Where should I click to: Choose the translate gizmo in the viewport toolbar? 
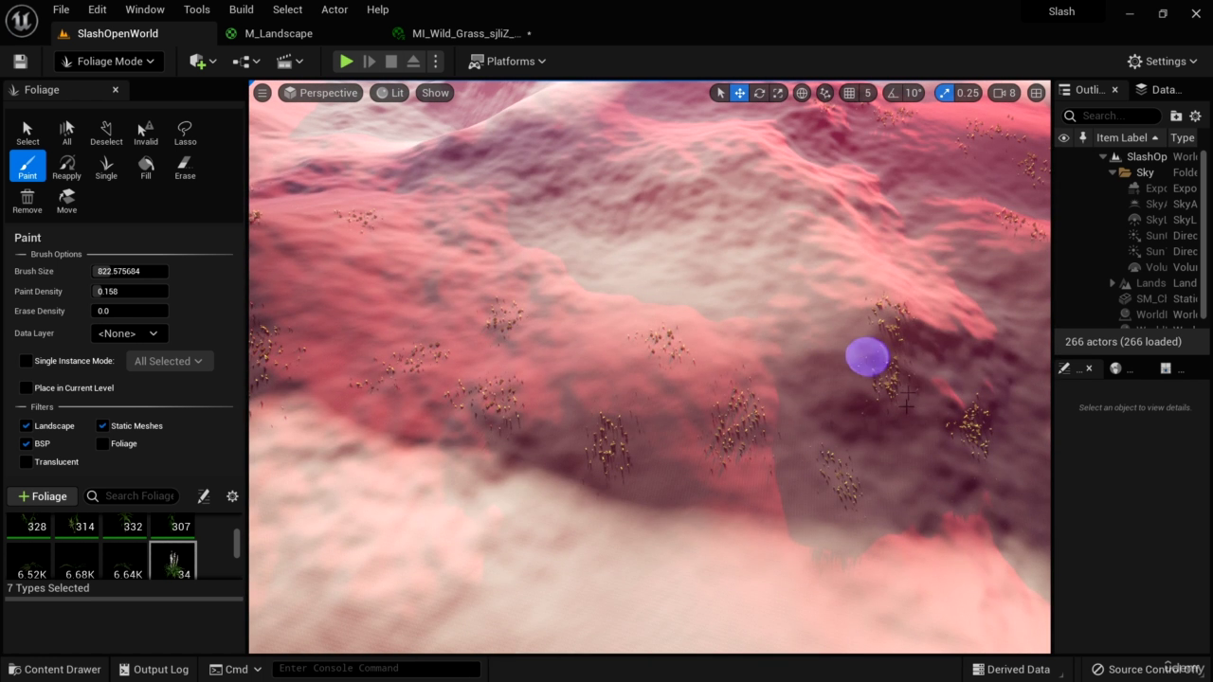point(739,93)
